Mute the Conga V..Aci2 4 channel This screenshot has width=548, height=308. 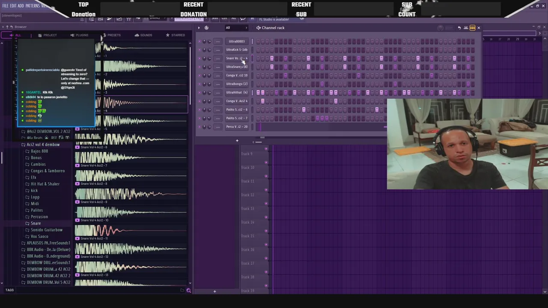(x=199, y=101)
